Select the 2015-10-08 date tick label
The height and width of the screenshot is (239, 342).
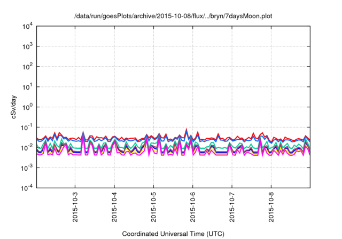pos(272,207)
